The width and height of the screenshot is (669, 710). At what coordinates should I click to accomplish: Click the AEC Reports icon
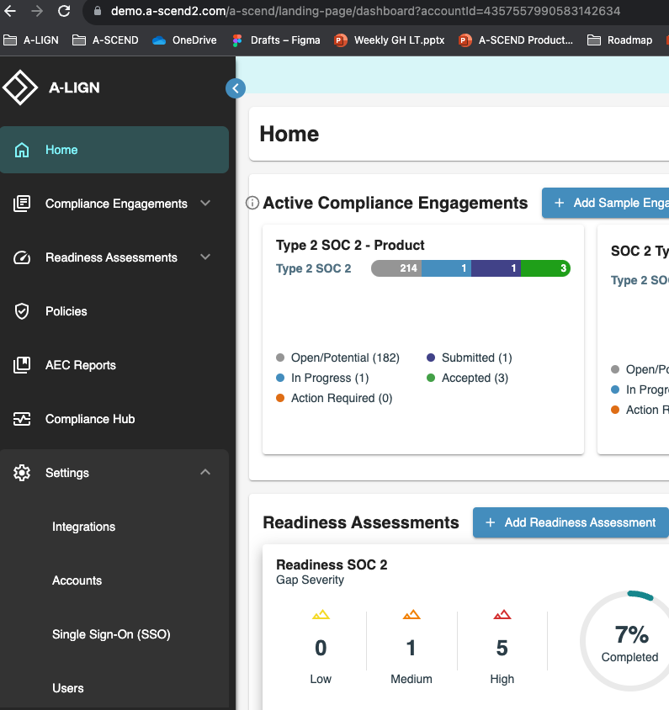pyautogui.click(x=22, y=365)
